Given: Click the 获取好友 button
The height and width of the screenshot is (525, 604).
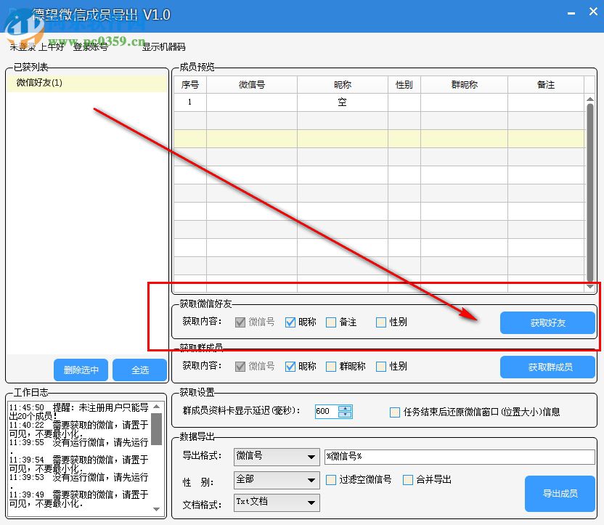Looking at the screenshot, I should [547, 323].
